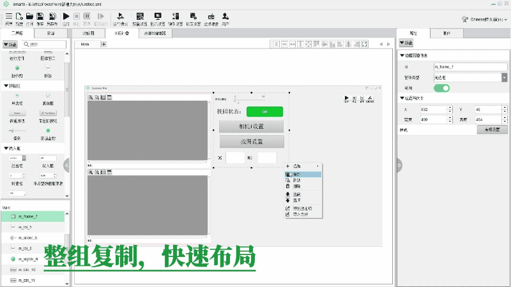Viewport: 511px width, 287px height.
Task: Select m_frame_7 in the component tree
Action: 32,217
